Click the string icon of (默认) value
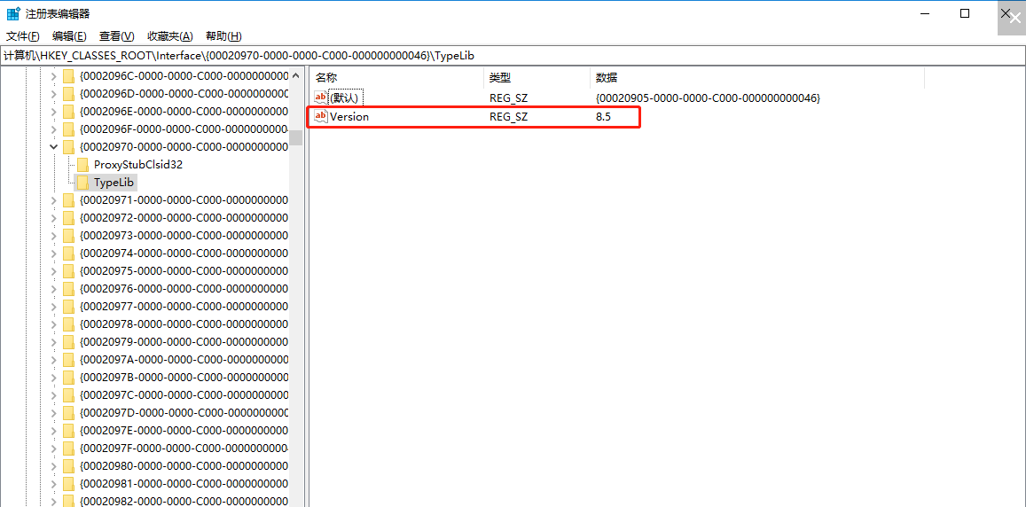This screenshot has width=1026, height=507. 321,97
